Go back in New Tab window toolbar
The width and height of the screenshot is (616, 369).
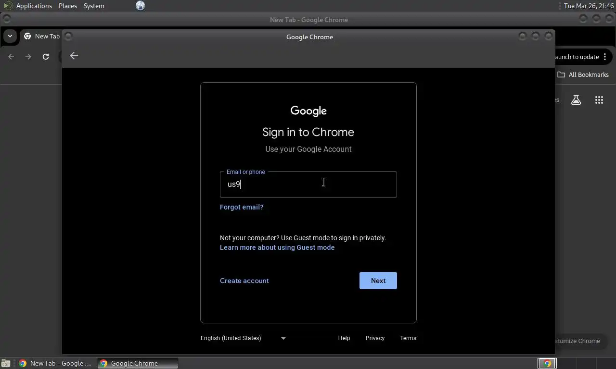tap(11, 57)
